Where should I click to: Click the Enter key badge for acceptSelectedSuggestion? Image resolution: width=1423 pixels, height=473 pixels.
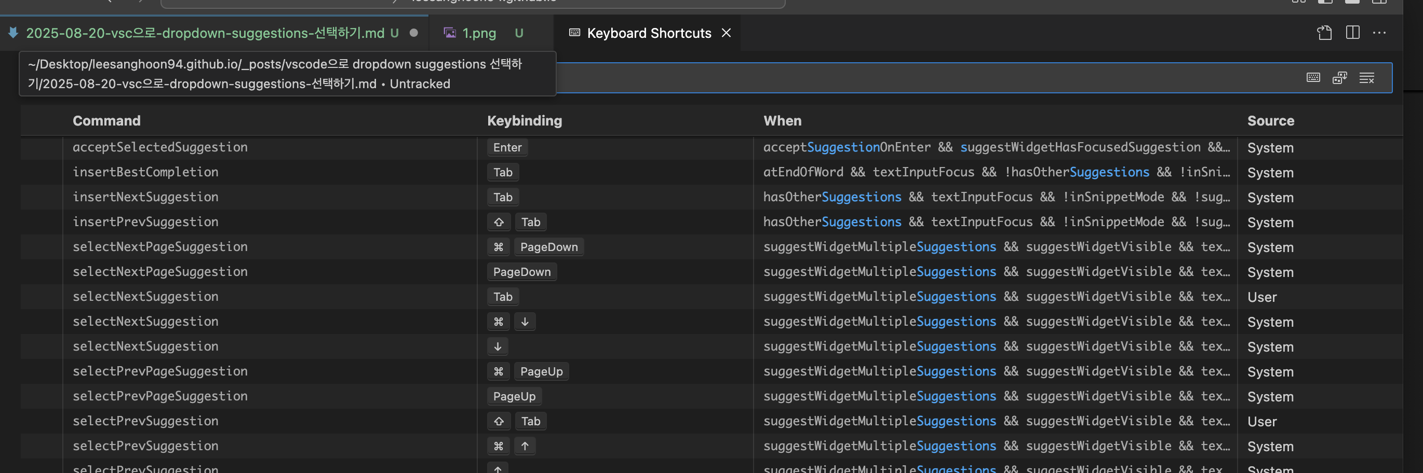pos(507,147)
